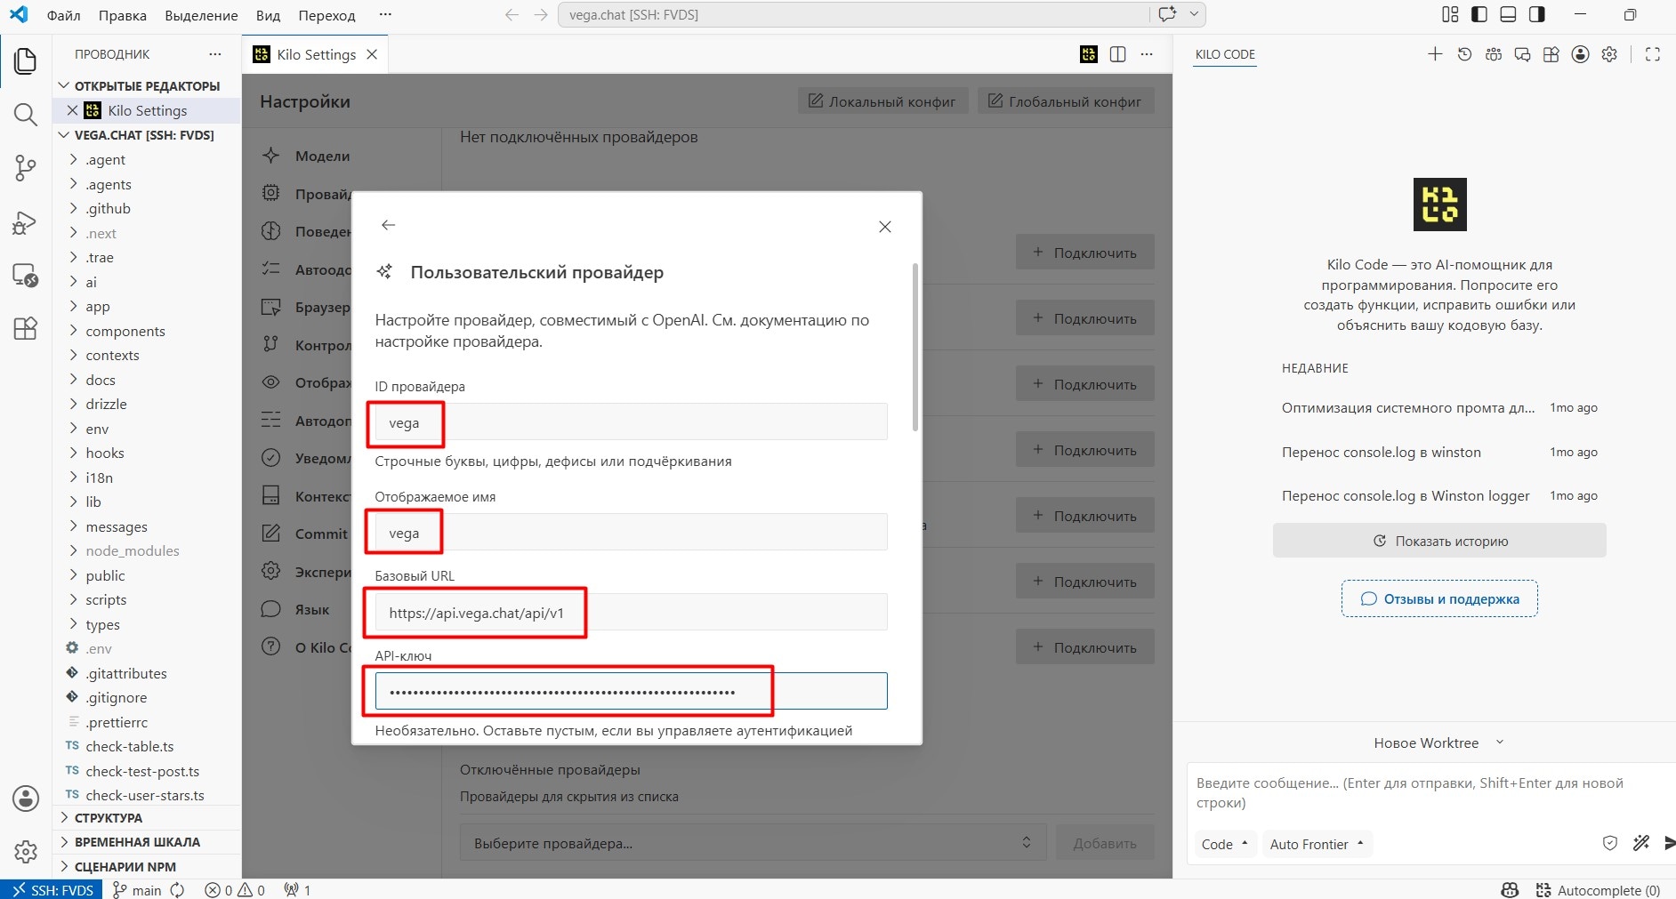Click the enhance prompt wand icon

(x=1641, y=843)
